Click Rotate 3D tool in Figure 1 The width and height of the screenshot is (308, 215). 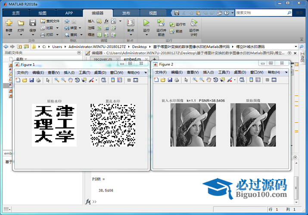(77, 80)
